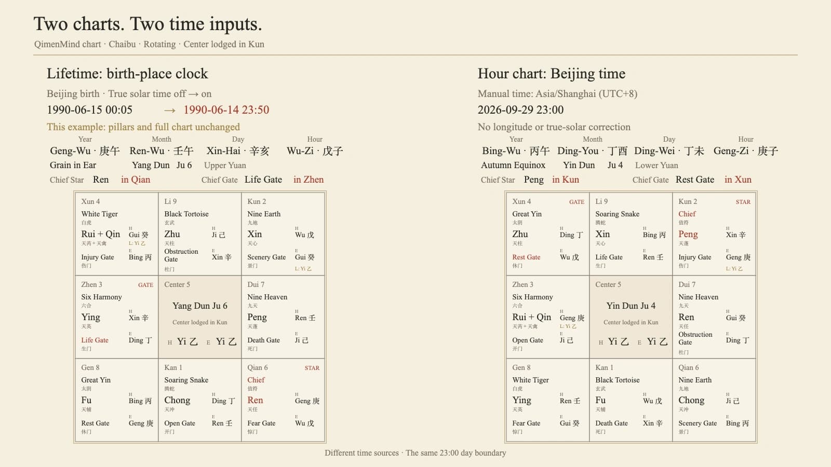
Task: Click the solar term "Grain in Ear"
Action: [73, 165]
